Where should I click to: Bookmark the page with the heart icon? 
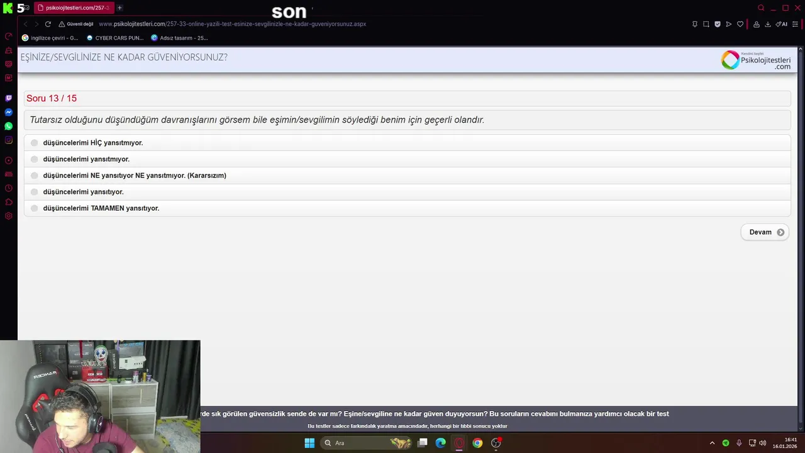coord(740,24)
